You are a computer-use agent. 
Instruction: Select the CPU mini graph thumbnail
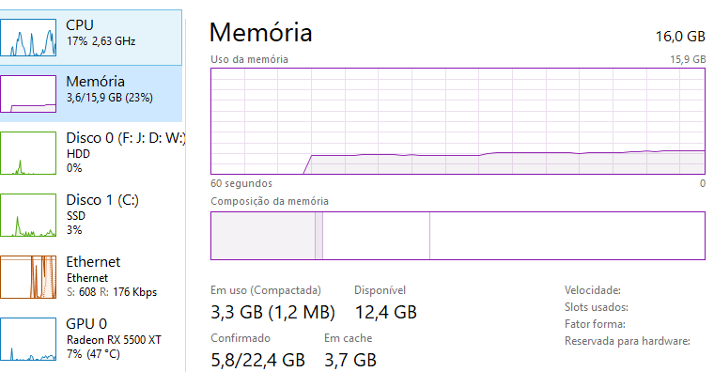28,38
